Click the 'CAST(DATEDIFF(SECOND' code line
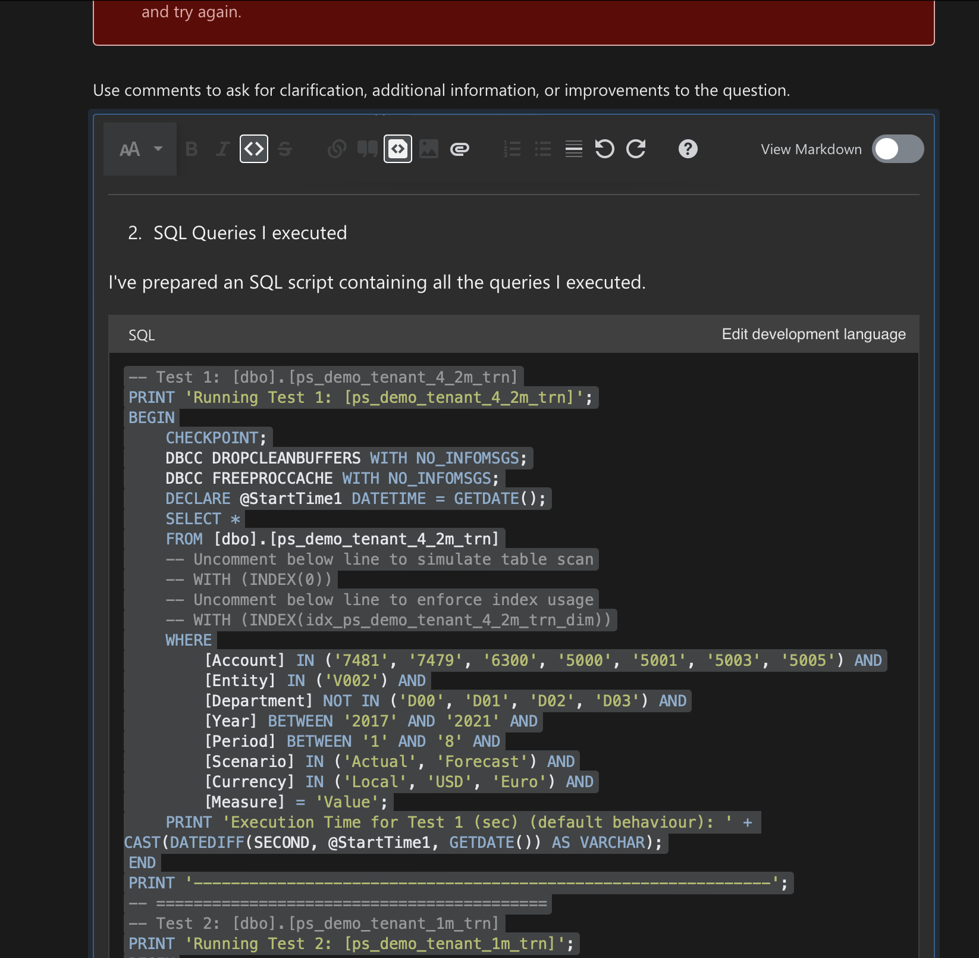Image resolution: width=979 pixels, height=958 pixels. pyautogui.click(x=393, y=843)
